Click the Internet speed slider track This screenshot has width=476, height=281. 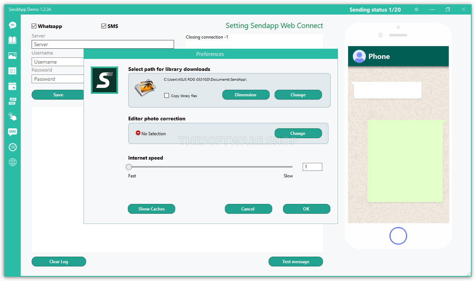[x=210, y=167]
